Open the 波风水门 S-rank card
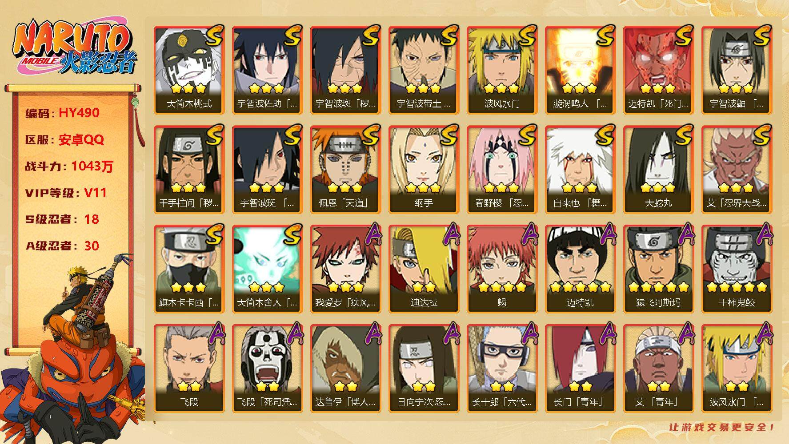The height and width of the screenshot is (444, 789). (502, 70)
